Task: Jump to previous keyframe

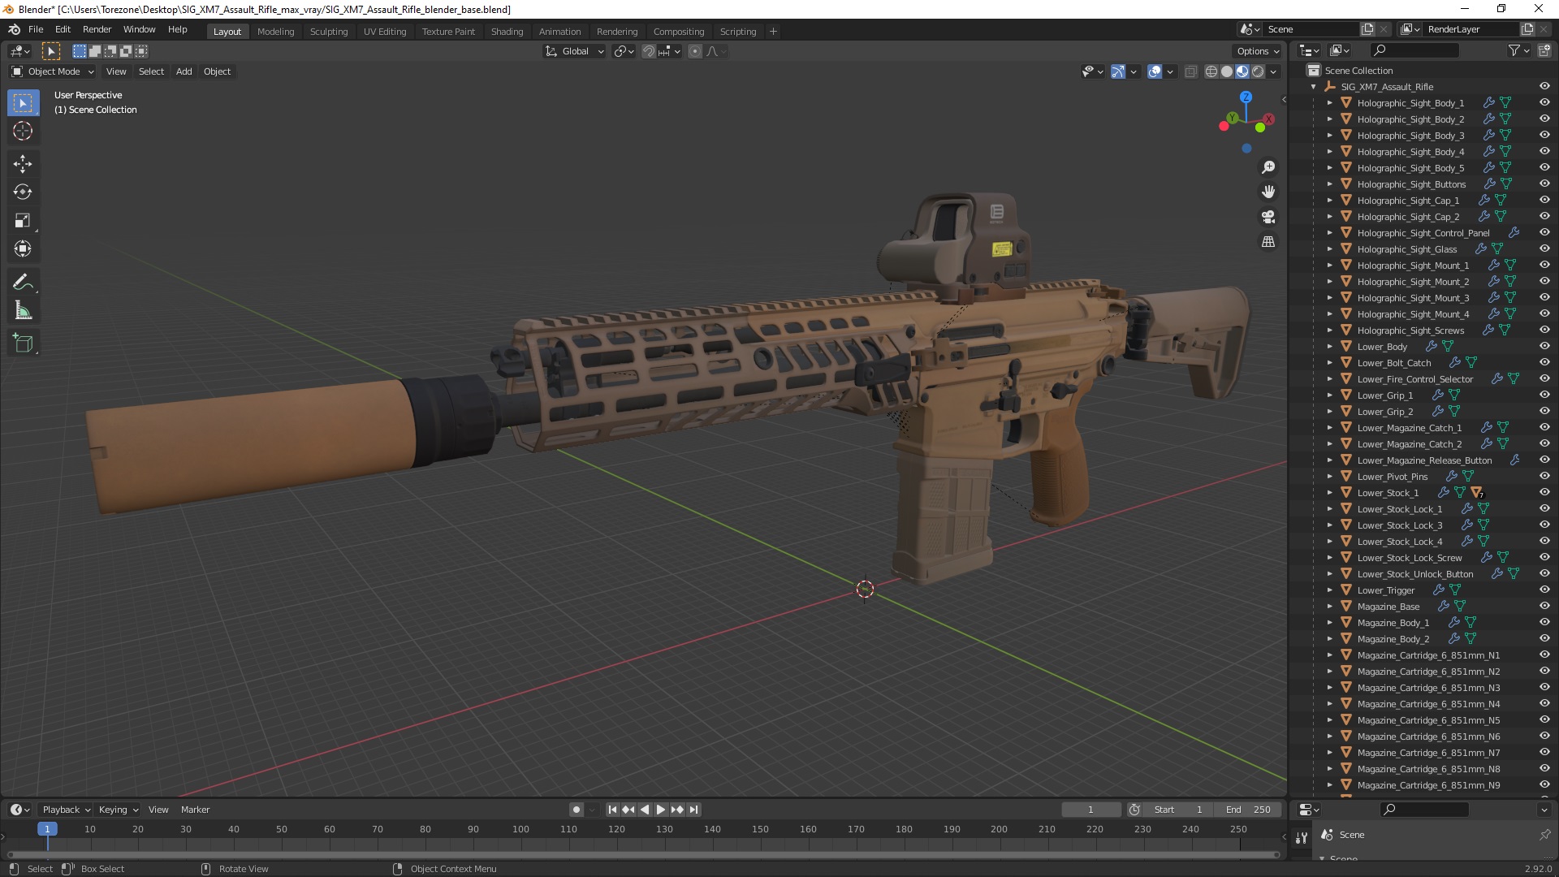Action: pos(628,810)
